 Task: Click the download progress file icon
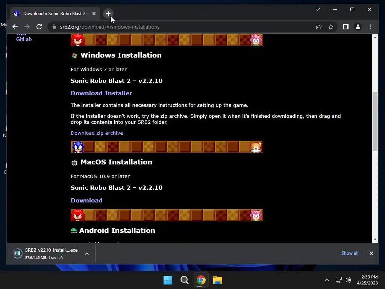(x=17, y=253)
